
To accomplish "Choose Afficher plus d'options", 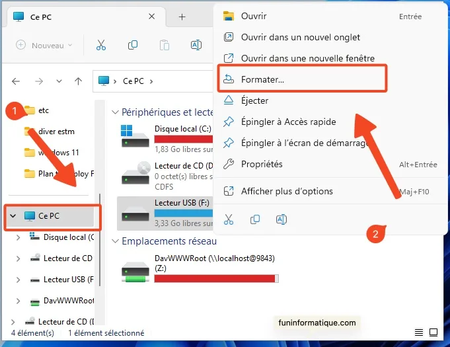I will pos(330,191).
